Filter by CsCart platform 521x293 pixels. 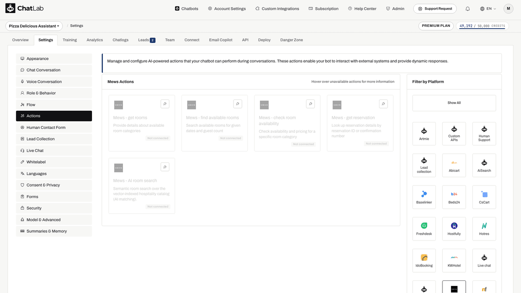484,197
